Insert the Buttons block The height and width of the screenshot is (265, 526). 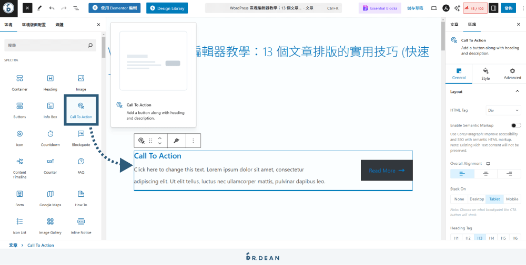coord(19,110)
